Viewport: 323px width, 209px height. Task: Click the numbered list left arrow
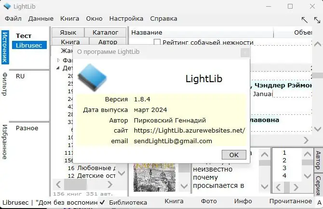tap(278, 187)
